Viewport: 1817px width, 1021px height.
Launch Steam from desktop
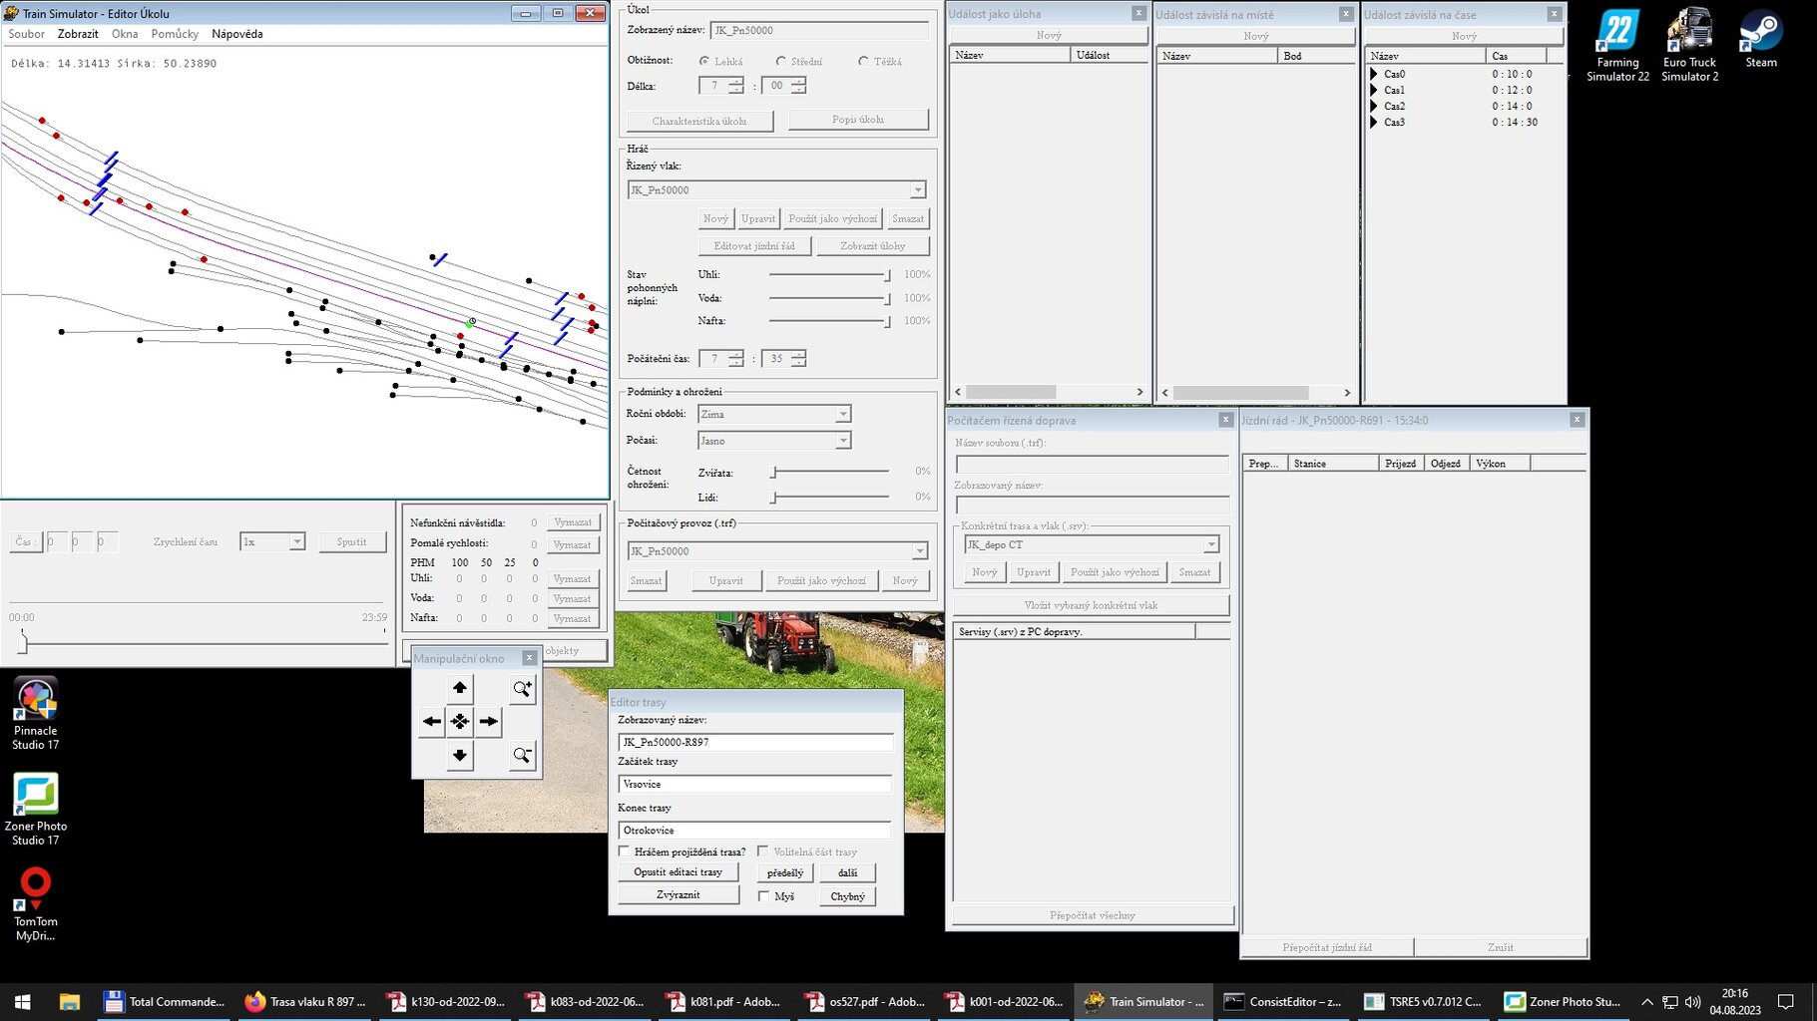1760,39
